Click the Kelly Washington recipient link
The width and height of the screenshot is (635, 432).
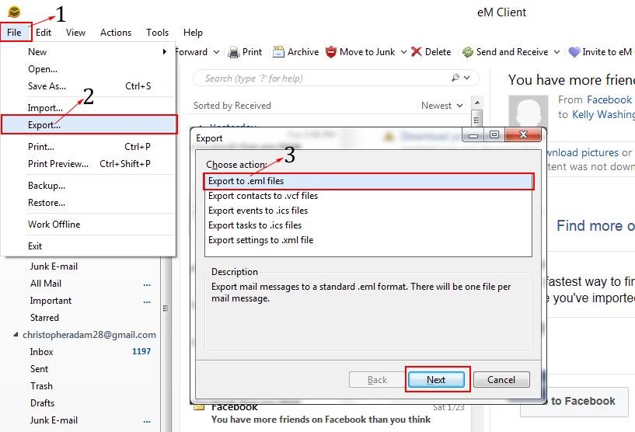pos(603,114)
